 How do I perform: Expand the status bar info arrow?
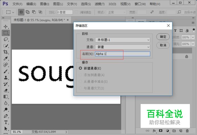[66, 132]
